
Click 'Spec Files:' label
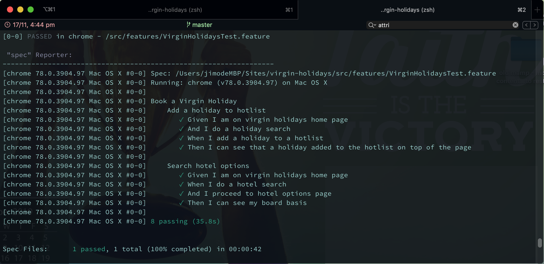(25, 249)
